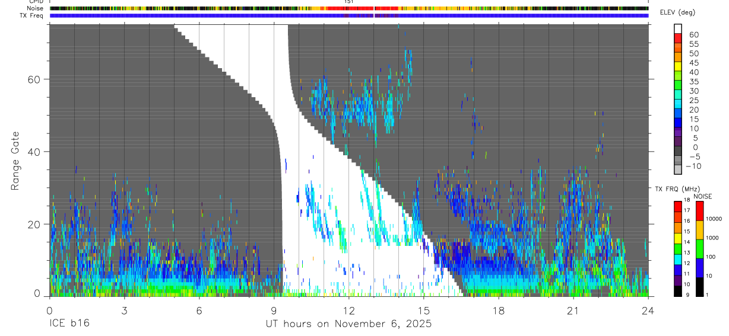Viewport: 729px width, 336px height.
Task: Click the dark gray ELEV swatch between 0 and -5
Action: point(678,152)
